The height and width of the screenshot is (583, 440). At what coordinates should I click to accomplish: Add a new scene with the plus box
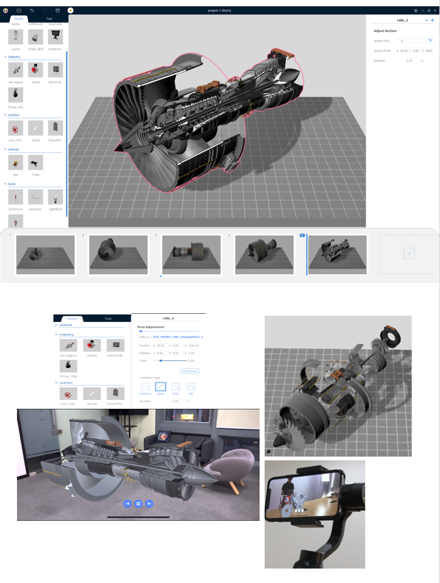409,253
